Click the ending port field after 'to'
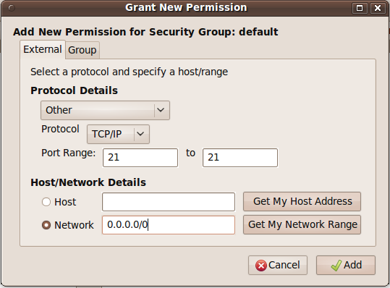390x288 pixels. (240, 158)
